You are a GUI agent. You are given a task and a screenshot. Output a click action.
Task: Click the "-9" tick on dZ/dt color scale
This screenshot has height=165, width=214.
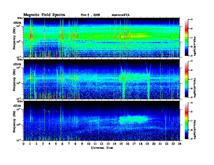click(191, 139)
